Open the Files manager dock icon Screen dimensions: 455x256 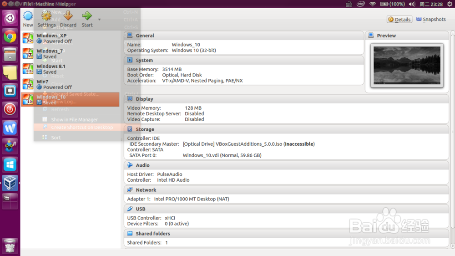[10, 55]
